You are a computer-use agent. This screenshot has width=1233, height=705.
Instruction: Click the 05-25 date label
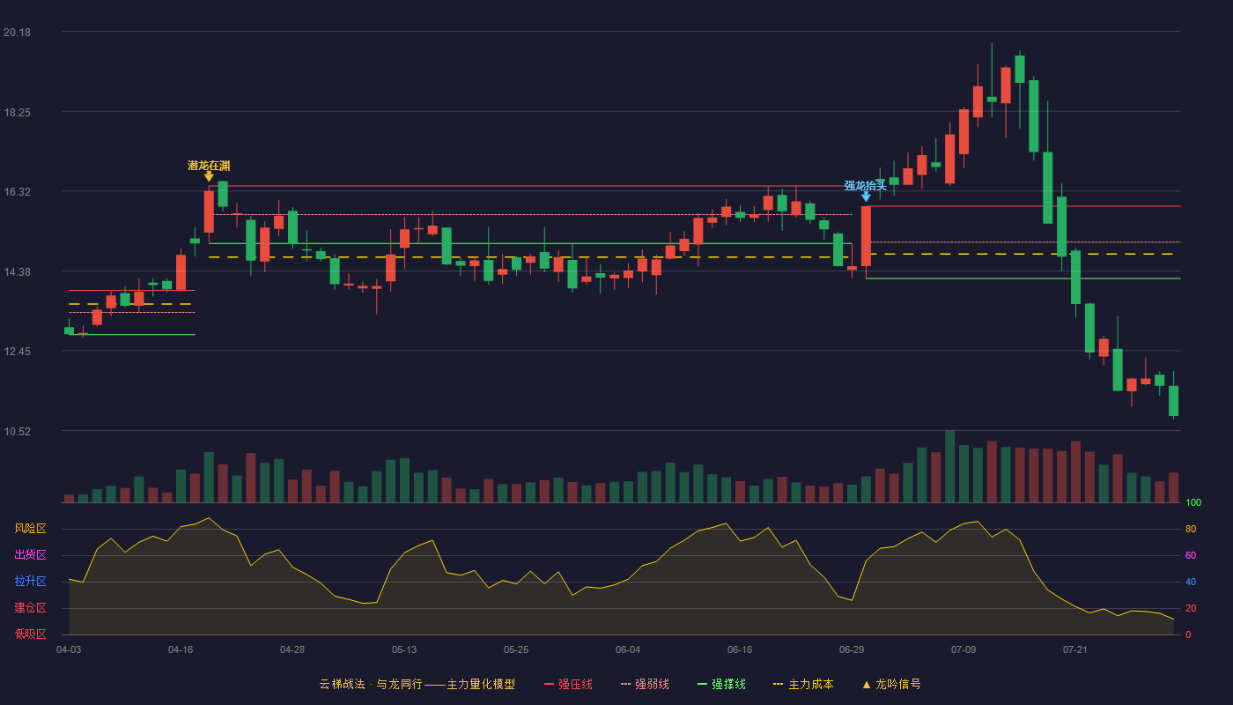pos(516,649)
